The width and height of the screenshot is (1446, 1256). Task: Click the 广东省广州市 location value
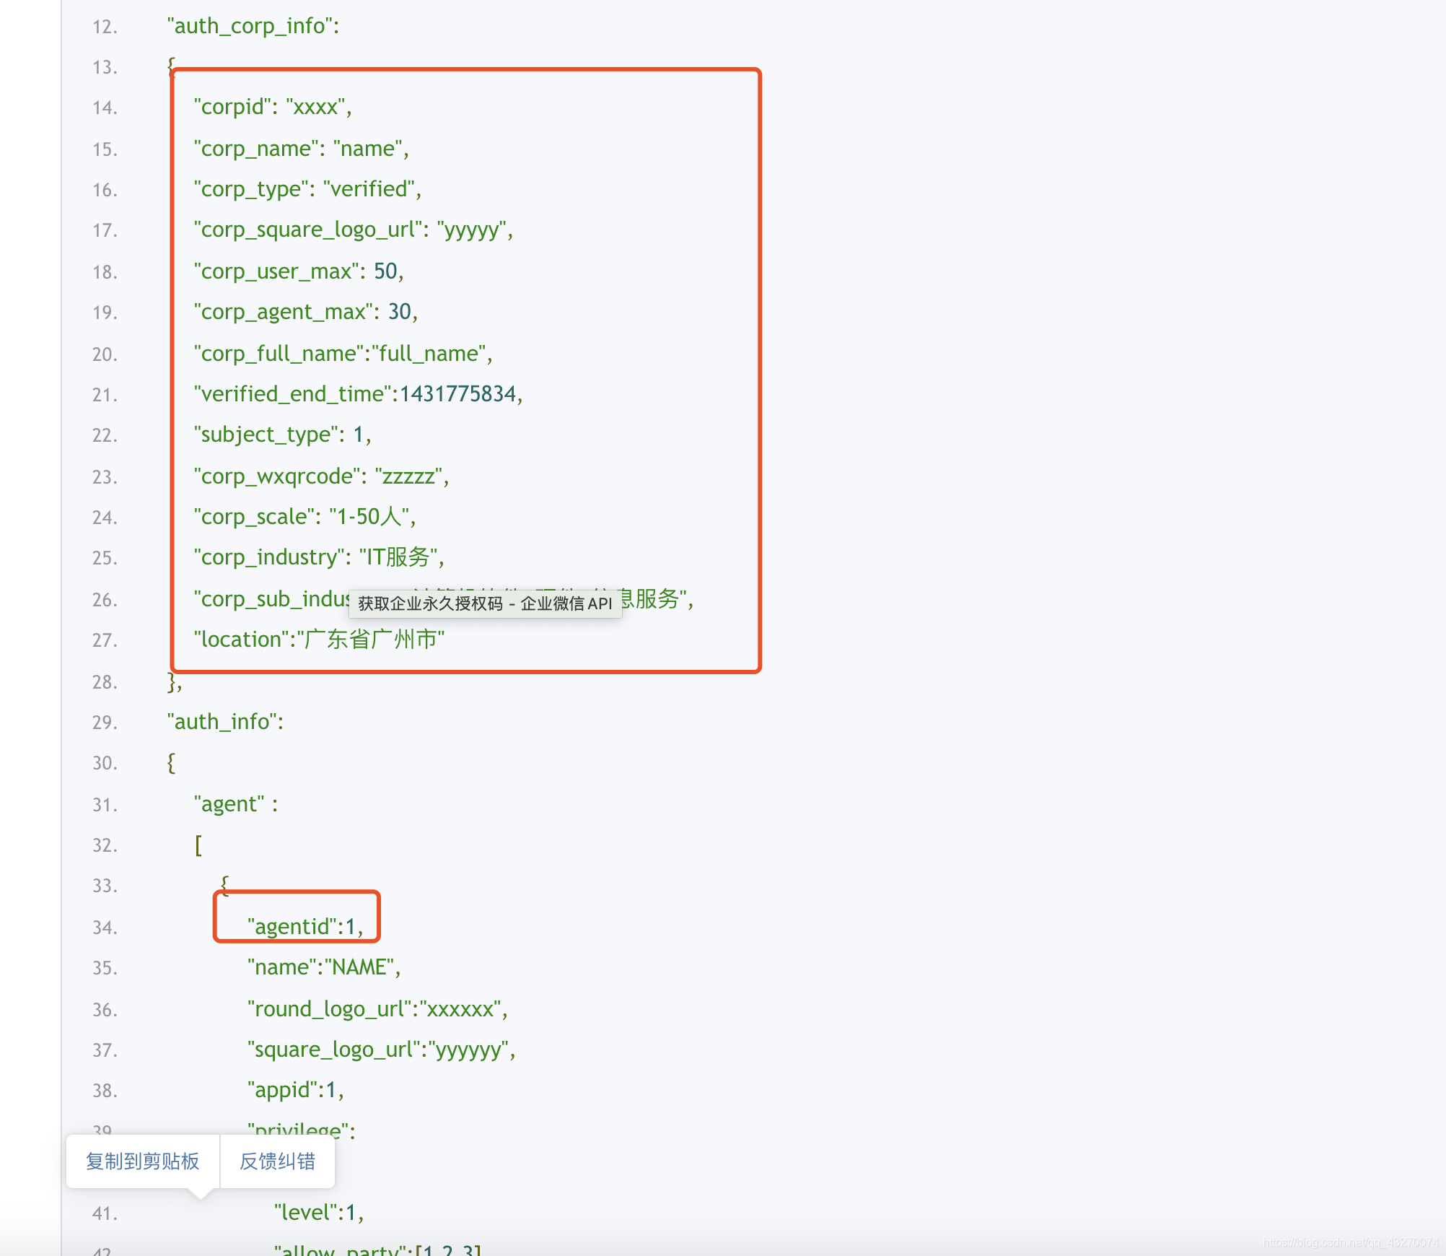click(371, 640)
